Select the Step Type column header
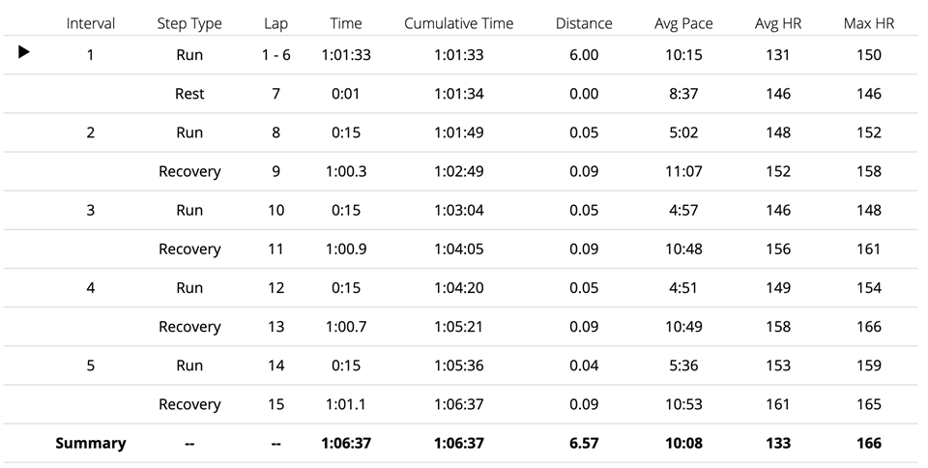928x468 pixels. tap(189, 23)
